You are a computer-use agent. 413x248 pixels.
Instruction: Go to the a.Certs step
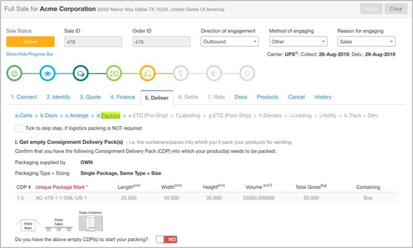click(x=24, y=115)
